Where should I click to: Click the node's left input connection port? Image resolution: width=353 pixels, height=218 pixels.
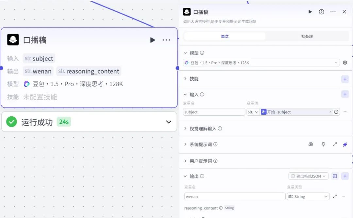(x=1, y=68)
